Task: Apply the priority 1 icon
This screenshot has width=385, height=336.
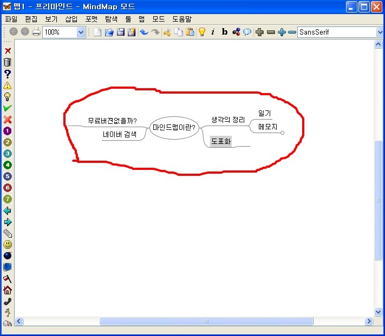Action: pyautogui.click(x=8, y=131)
